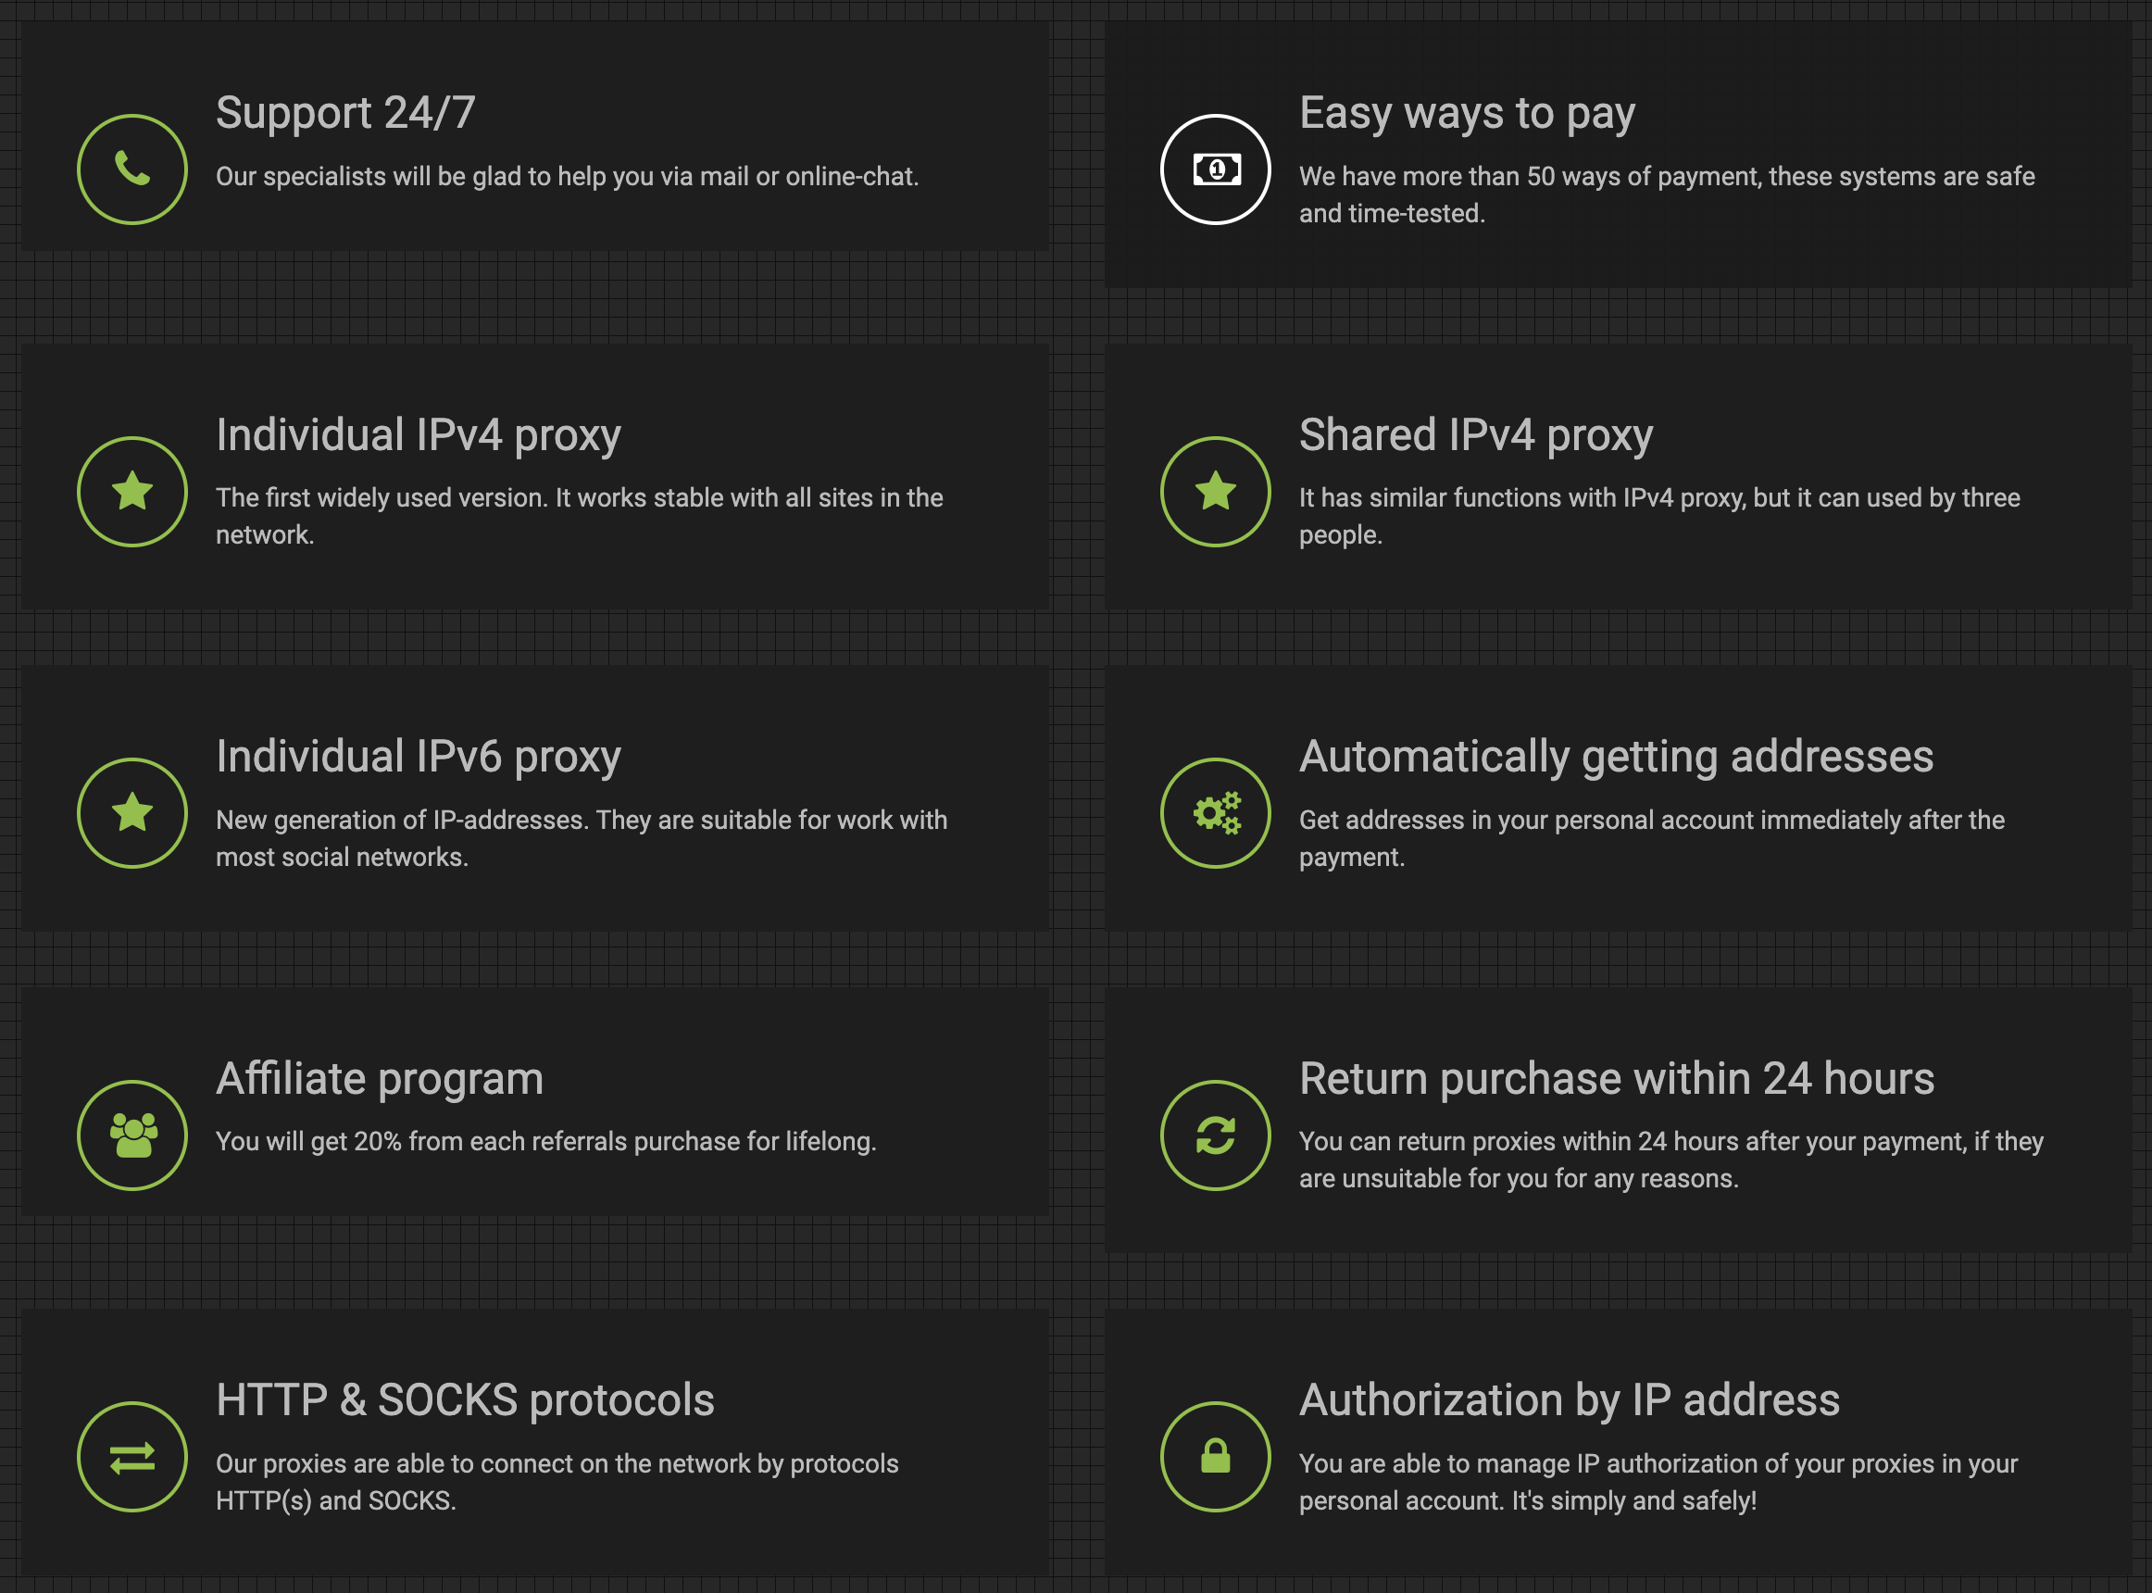The image size is (2152, 1593).
Task: Click the group icon for Affiliate program
Action: point(132,1135)
